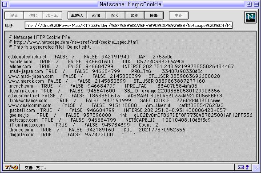The width and height of the screenshot is (261, 173).
Task: Click the Netscape: MagicCookie window title
Action: coord(131,4)
